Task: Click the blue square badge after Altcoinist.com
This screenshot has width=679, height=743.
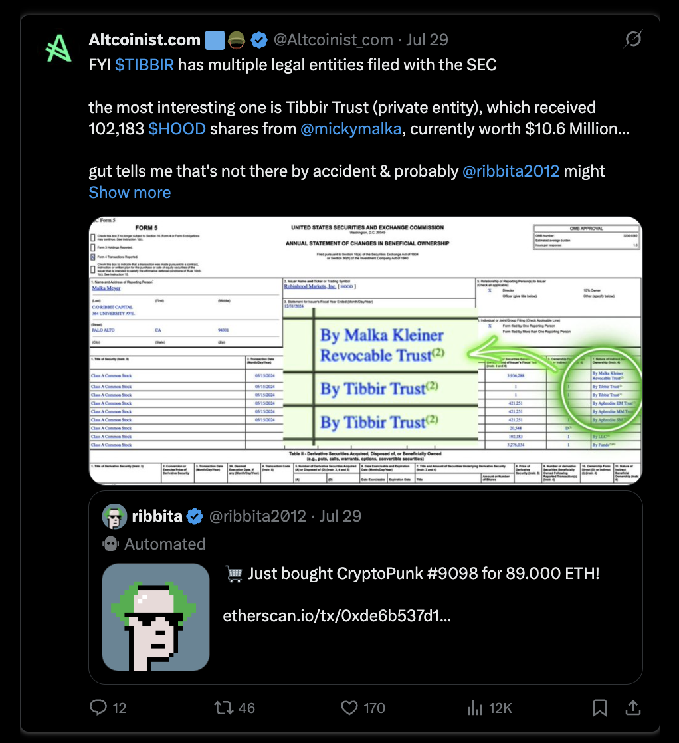Action: point(215,40)
